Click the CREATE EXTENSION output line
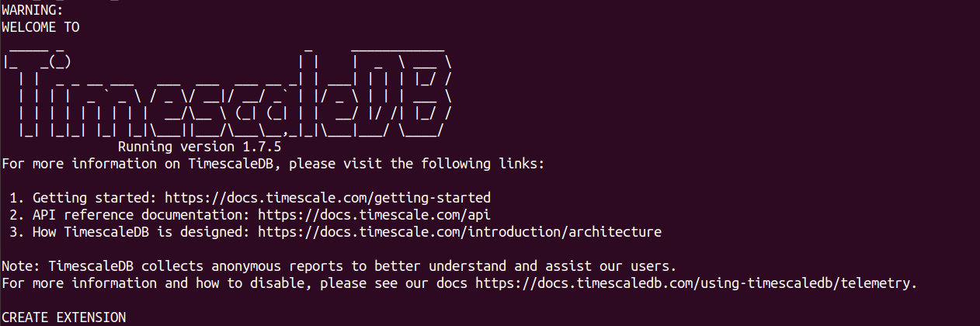 pyautogui.click(x=64, y=317)
